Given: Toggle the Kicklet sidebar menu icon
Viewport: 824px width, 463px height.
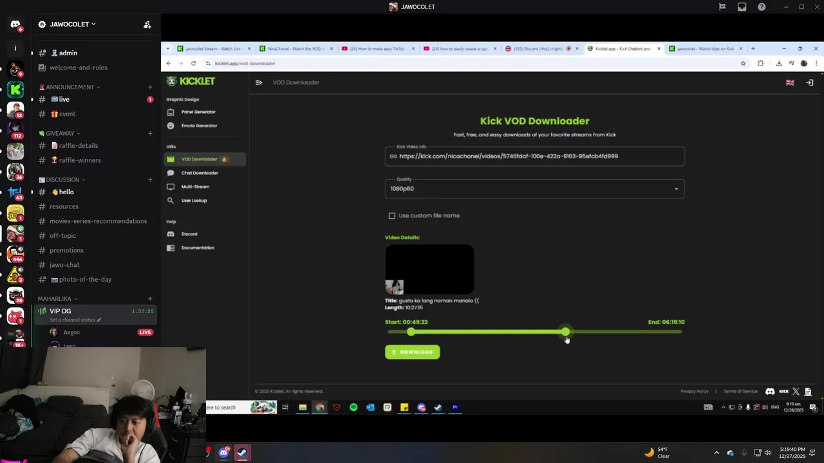Looking at the screenshot, I should coord(259,82).
